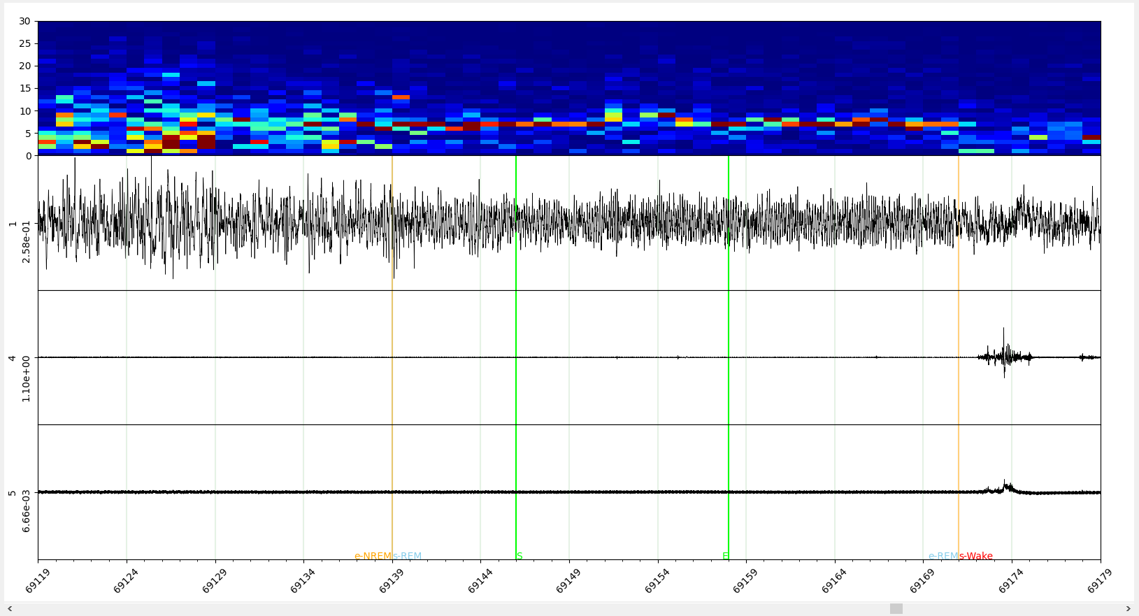Click spectrogram frequency tick 15

coord(25,89)
